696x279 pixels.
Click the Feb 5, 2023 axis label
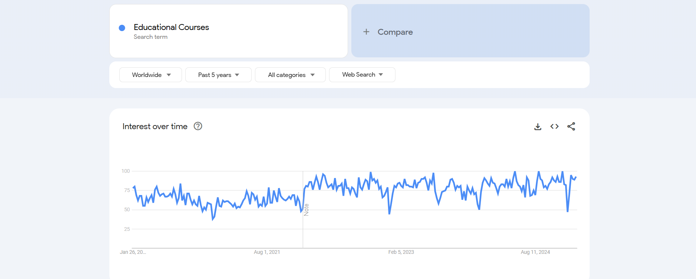point(401,252)
